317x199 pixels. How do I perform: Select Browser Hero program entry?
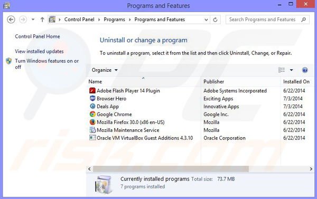point(111,99)
